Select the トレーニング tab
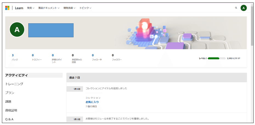Viewport: 255px width, 125px height. (14, 84)
